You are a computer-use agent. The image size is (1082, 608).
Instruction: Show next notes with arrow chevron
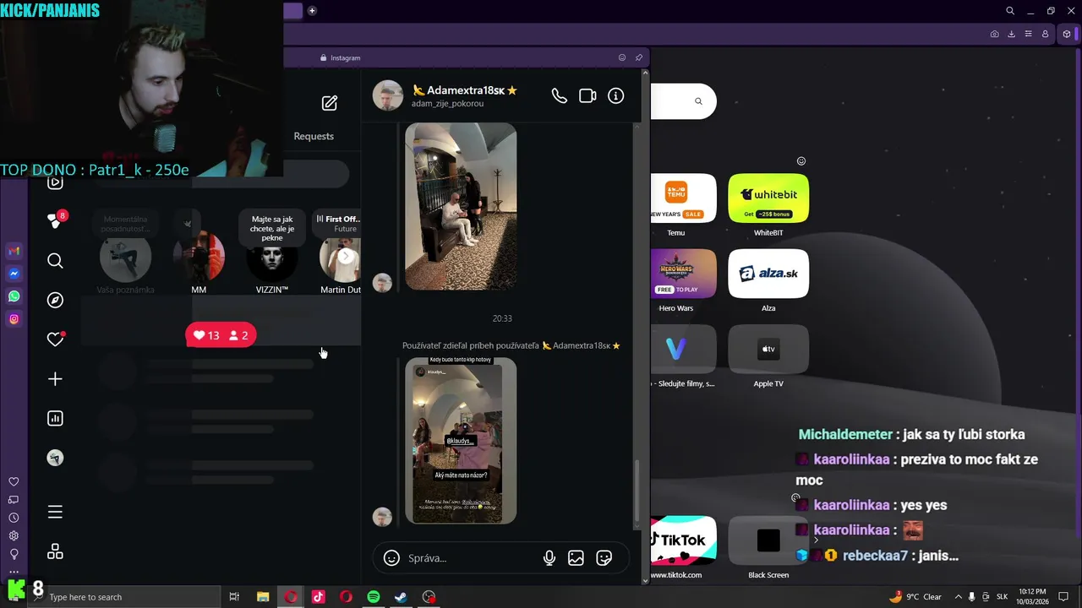pos(345,256)
